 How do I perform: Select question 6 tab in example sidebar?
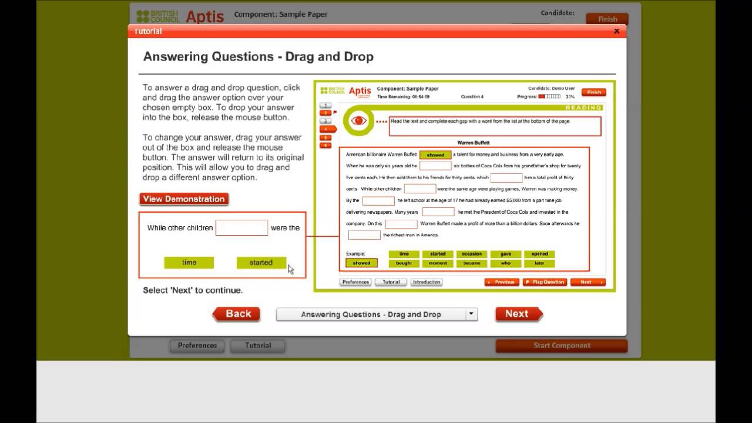(325, 145)
